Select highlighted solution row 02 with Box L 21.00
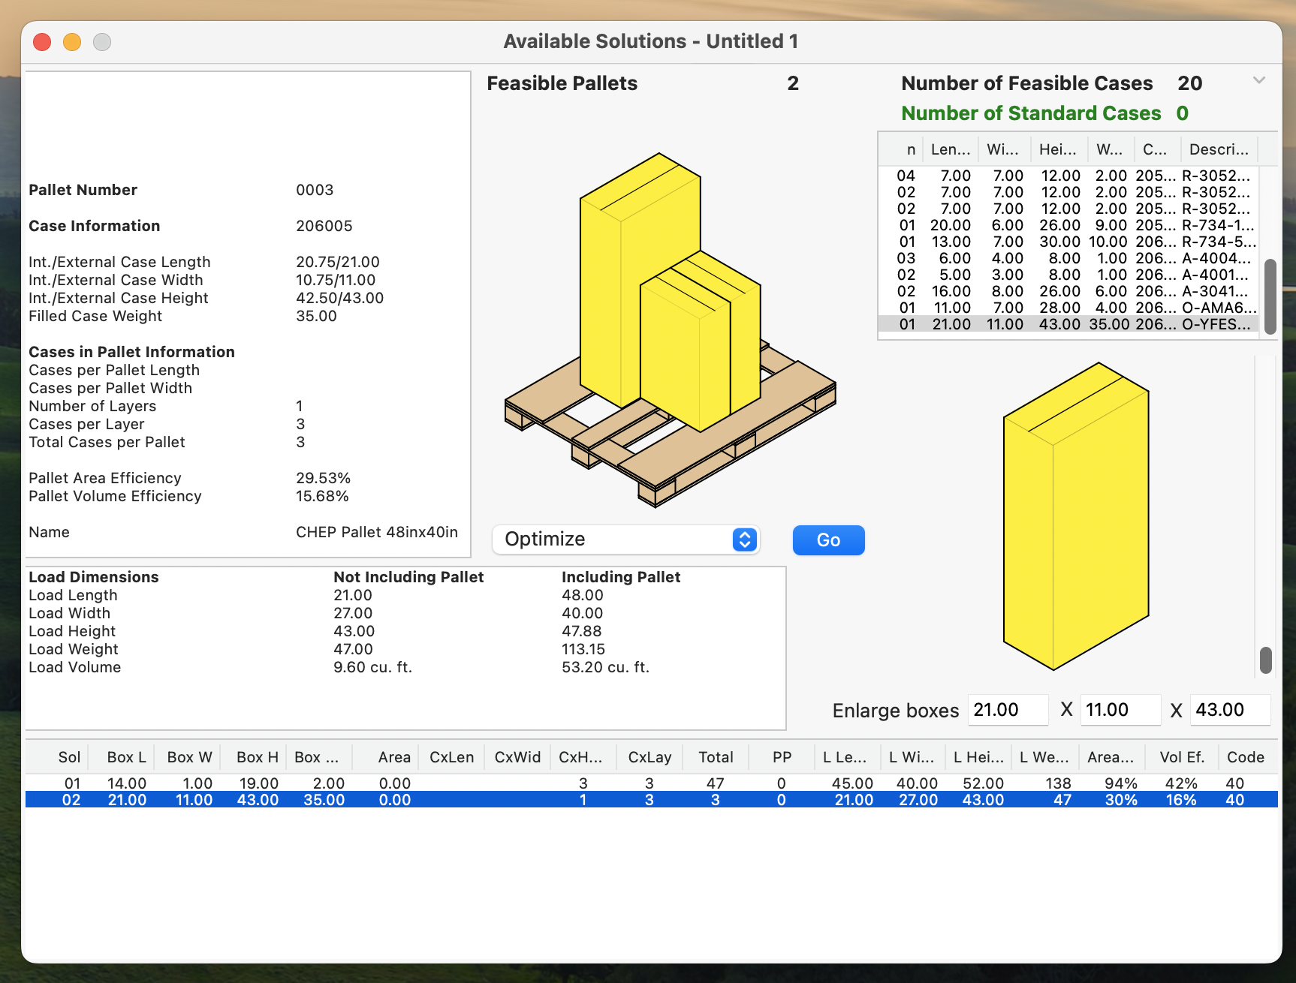The height and width of the screenshot is (983, 1296). point(651,799)
